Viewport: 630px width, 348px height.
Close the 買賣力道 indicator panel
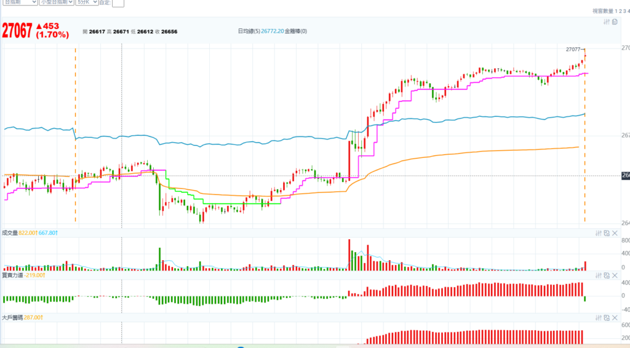click(x=615, y=275)
